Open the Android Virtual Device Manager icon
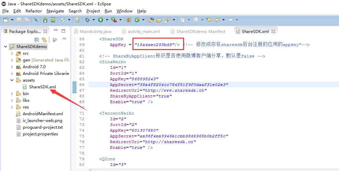This screenshot has width=339, height=171. pos(53,20)
